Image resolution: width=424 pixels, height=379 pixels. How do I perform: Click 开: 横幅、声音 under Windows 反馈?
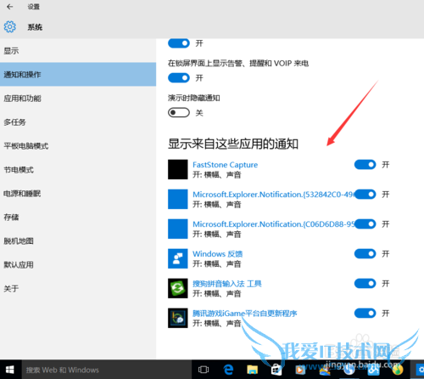tap(217, 264)
